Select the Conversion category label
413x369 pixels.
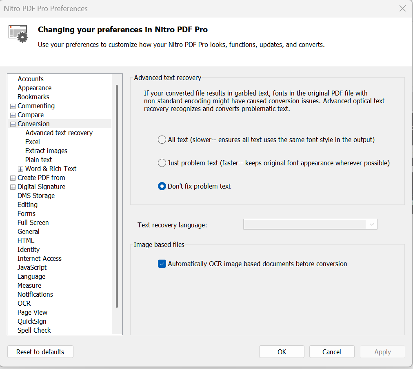click(x=33, y=124)
